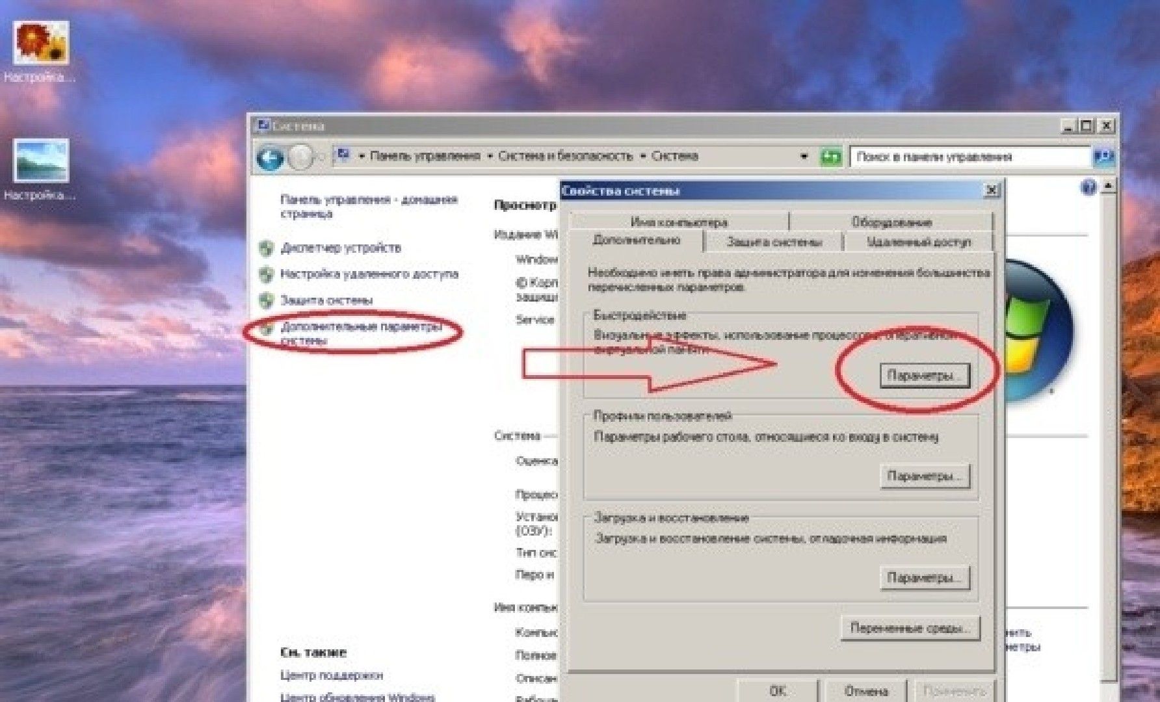Viewport: 1160px width, 702px height.
Task: Click the Отмена button
Action: (x=866, y=691)
